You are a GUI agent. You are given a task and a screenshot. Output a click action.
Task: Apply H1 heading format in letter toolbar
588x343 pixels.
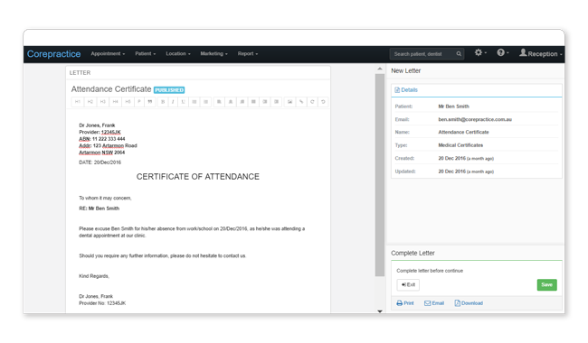point(78,102)
